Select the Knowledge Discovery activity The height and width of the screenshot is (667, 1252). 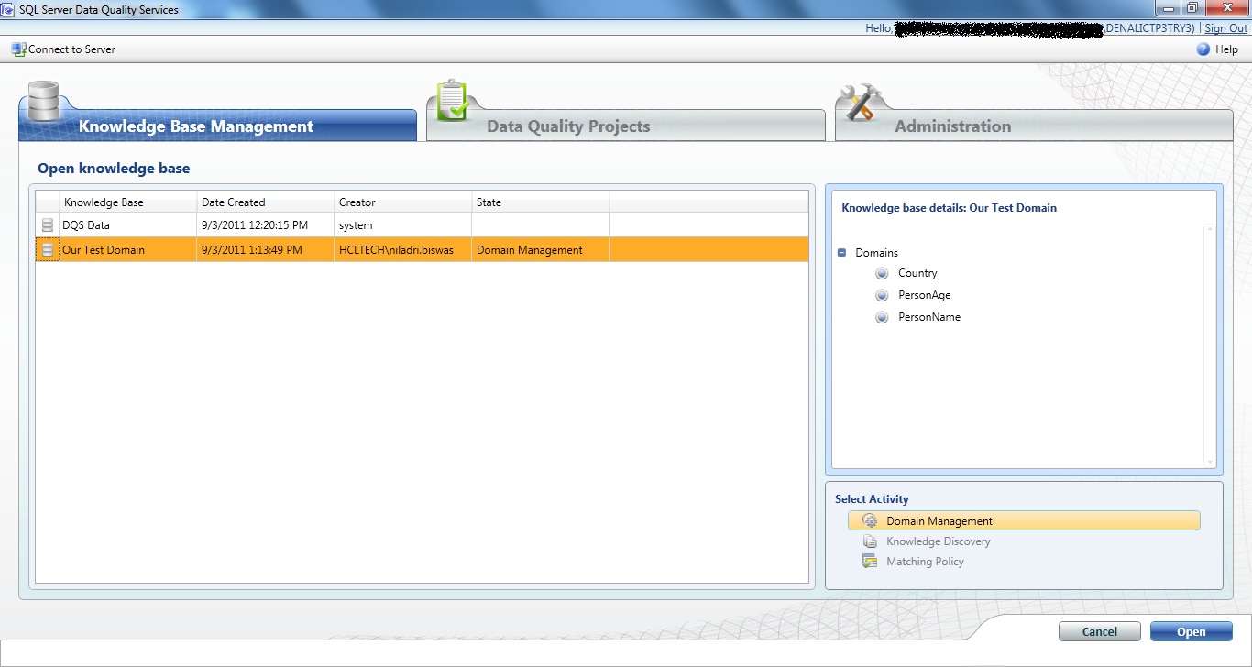pyautogui.click(x=939, y=541)
